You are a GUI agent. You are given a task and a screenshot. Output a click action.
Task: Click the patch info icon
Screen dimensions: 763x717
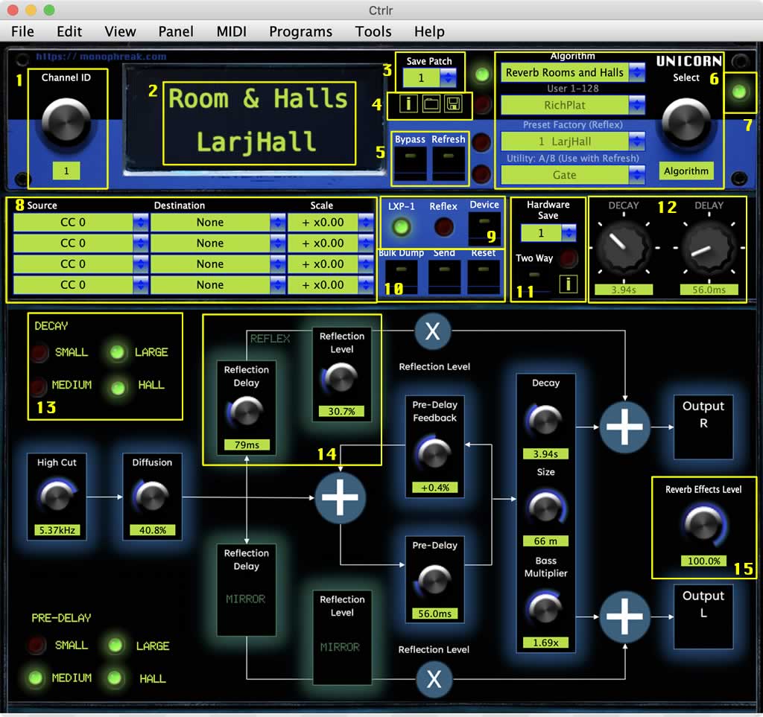(408, 104)
